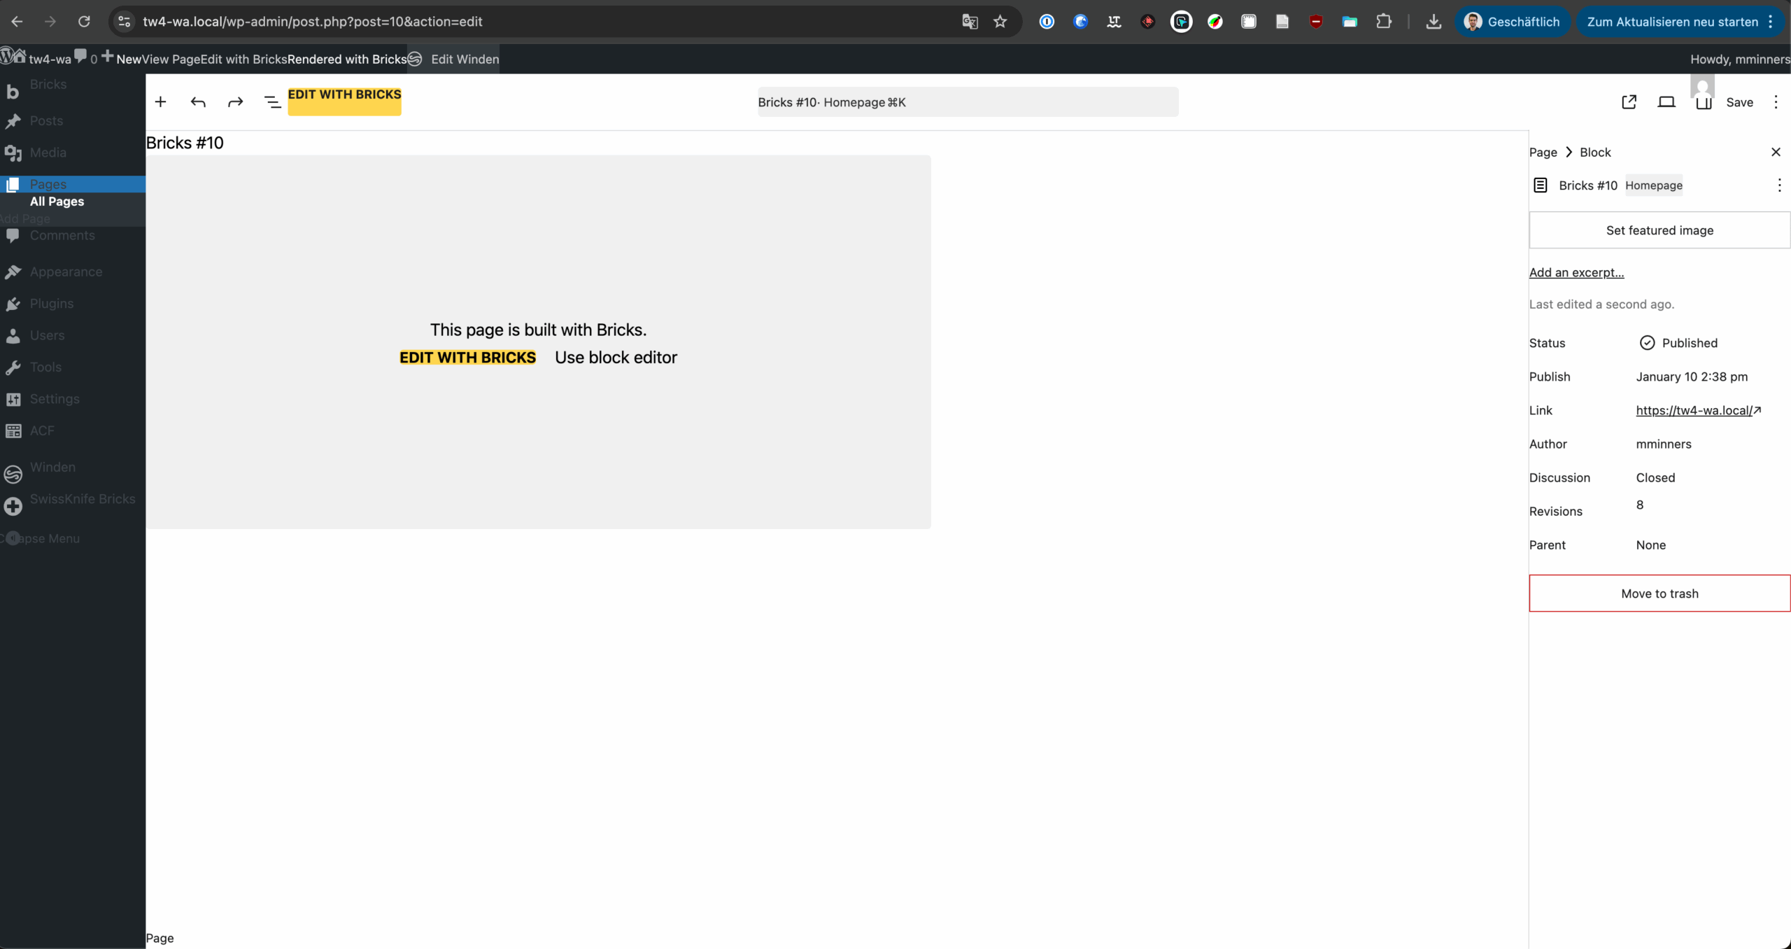Click the Bricks #10 Homepage command field
Viewport: 1791px width, 949px height.
(968, 102)
